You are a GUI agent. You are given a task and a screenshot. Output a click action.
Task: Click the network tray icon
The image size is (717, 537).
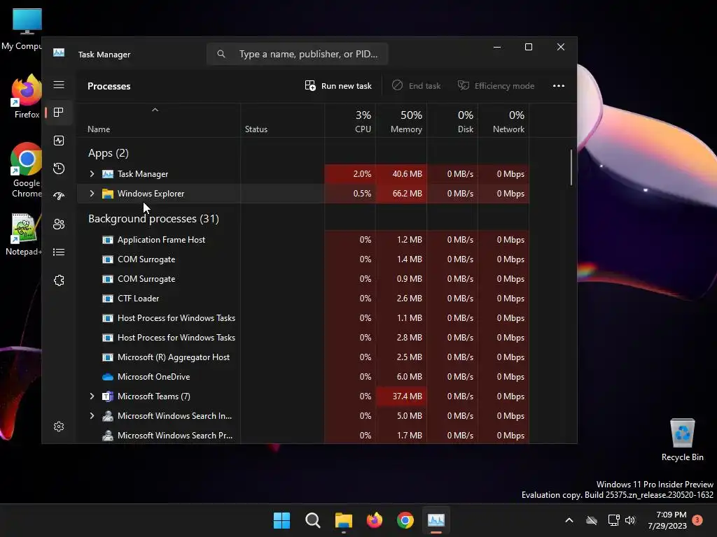point(613,520)
